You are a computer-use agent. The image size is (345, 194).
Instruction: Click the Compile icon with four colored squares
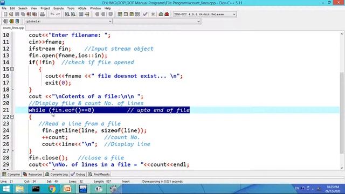click(120, 15)
